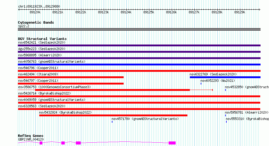
Task: Select the nsv6328563 (Sedlazeck2020) label
Action: tap(42, 106)
